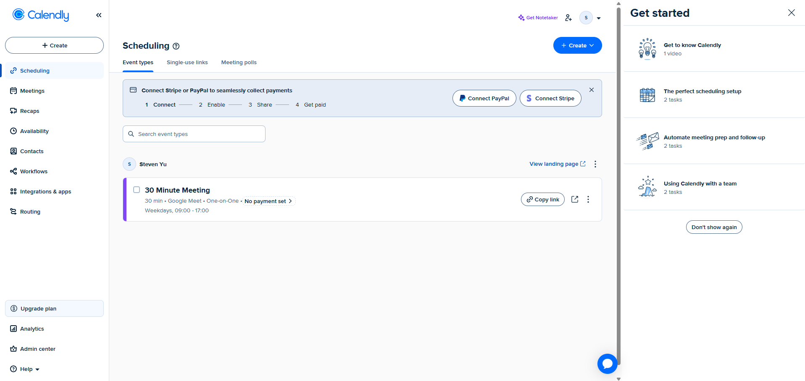Expand the account avatar dropdown arrow
This screenshot has width=805, height=381.
coord(599,18)
